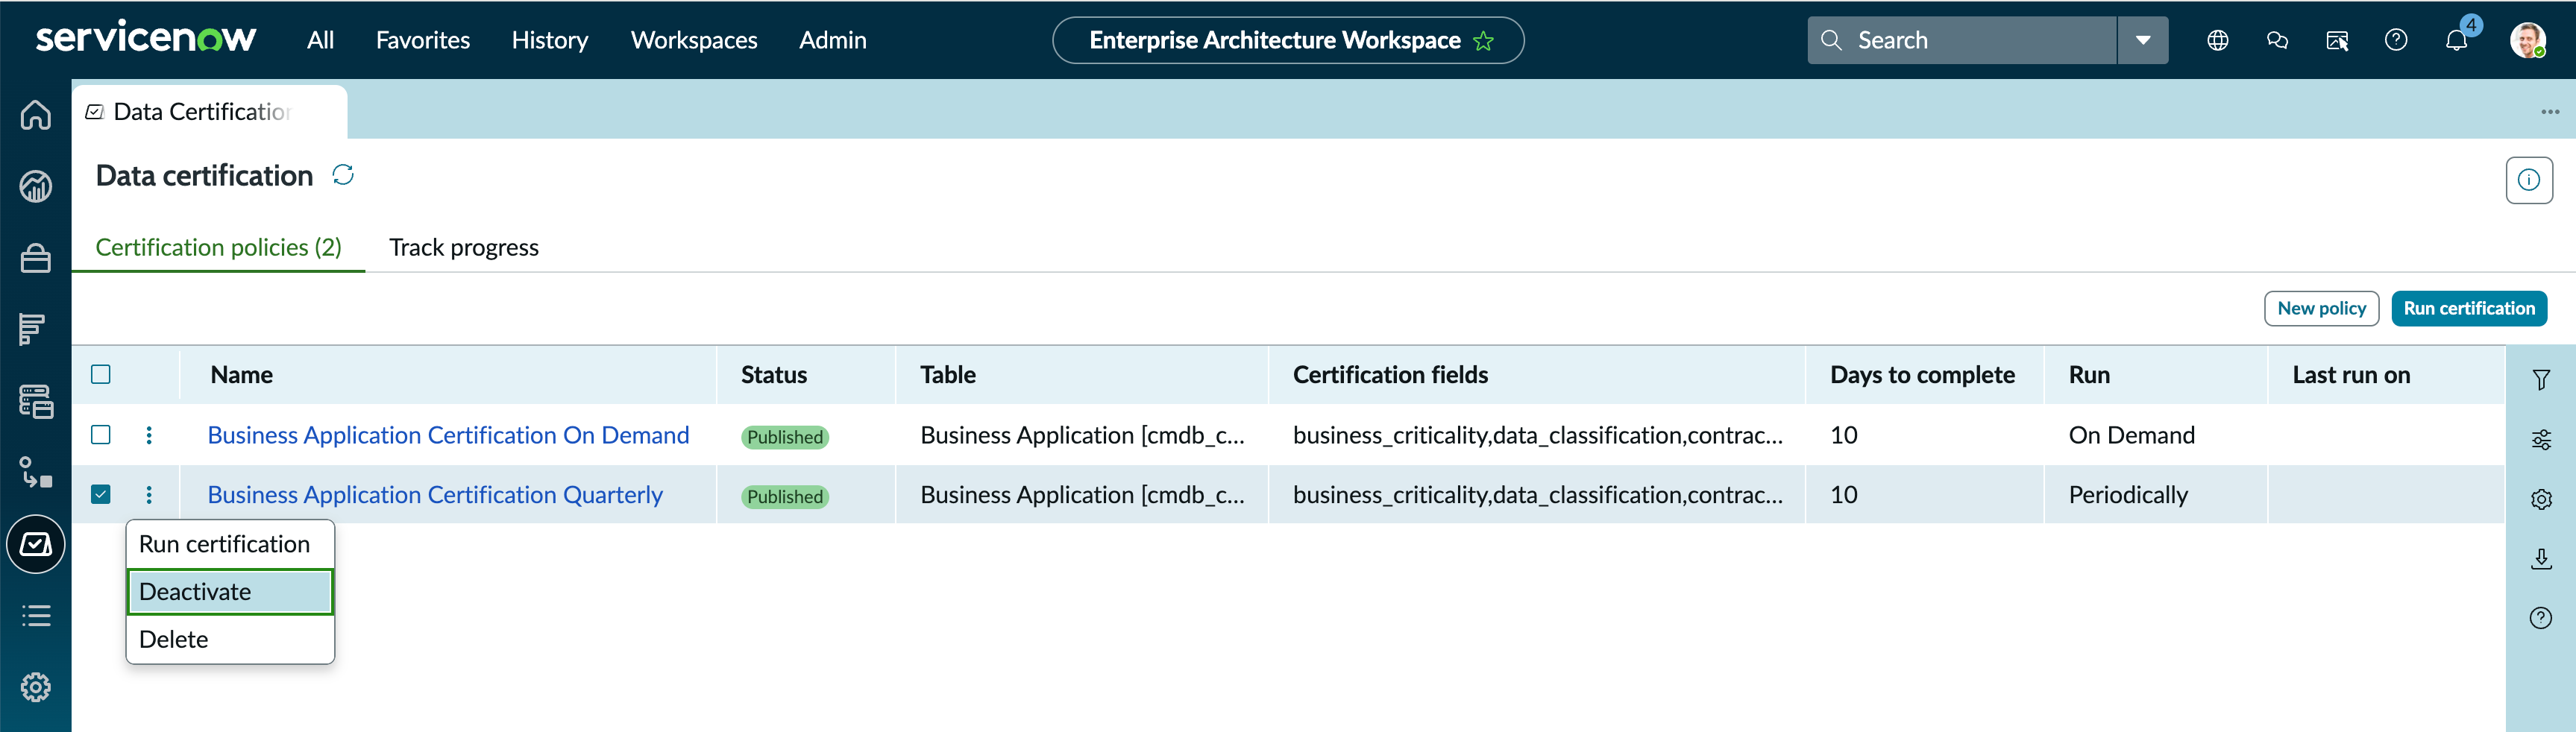Click the Enterprise Architecture Workspace pill
The width and height of the screenshot is (2576, 732).
click(1288, 40)
